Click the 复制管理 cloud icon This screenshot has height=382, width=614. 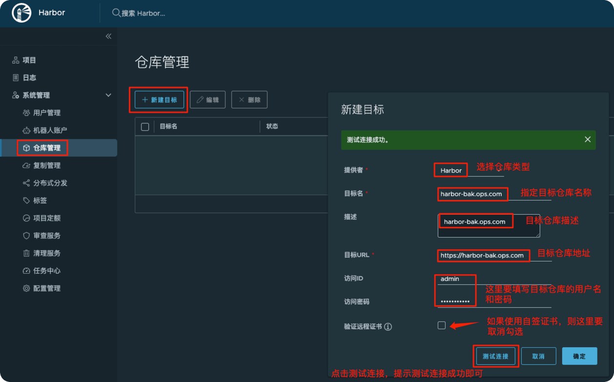pos(26,165)
